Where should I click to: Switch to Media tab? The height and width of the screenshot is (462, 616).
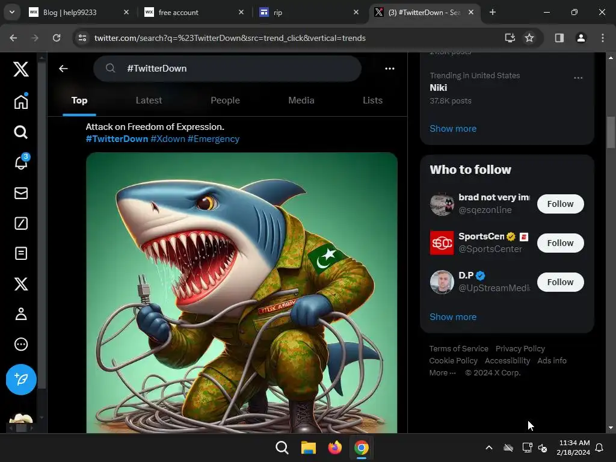coord(301,100)
